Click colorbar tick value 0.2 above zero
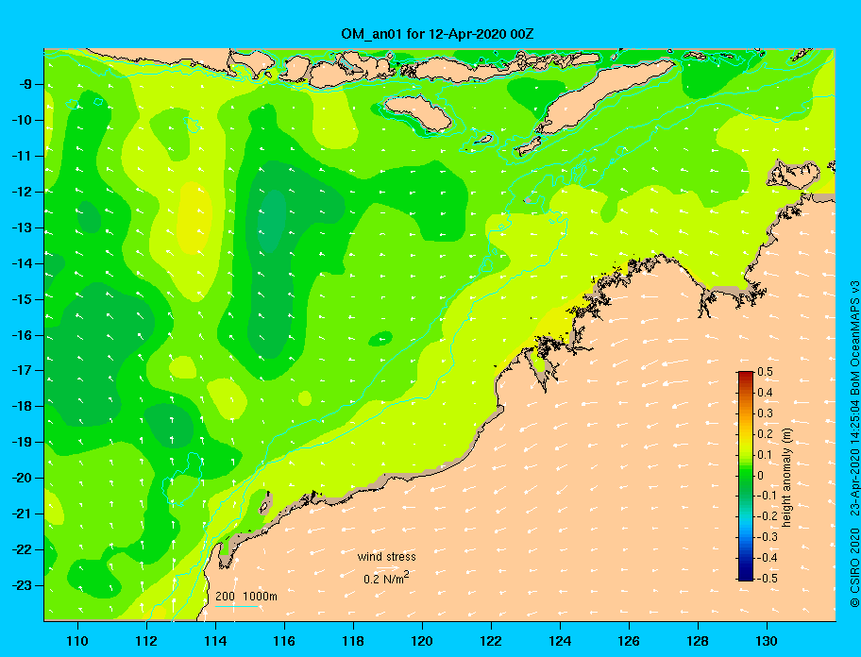 [x=765, y=434]
